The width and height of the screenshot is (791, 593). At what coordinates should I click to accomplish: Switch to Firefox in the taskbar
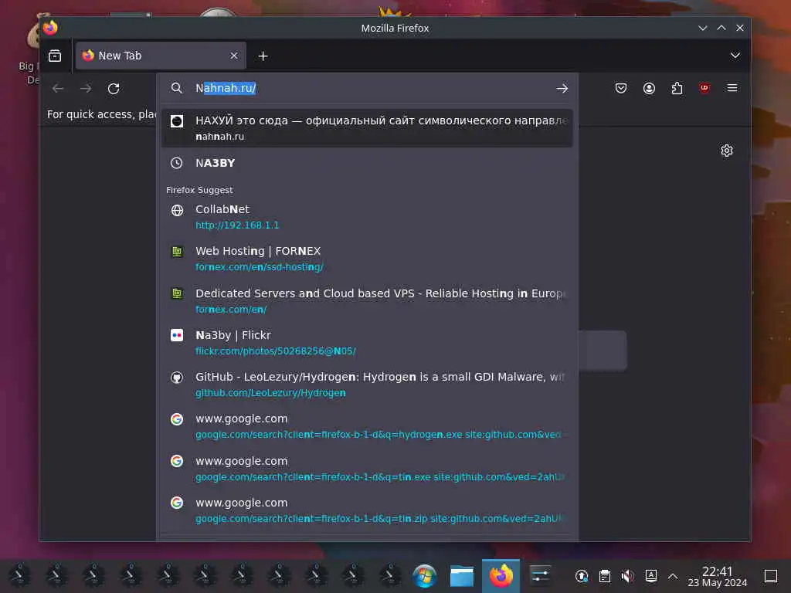(501, 576)
